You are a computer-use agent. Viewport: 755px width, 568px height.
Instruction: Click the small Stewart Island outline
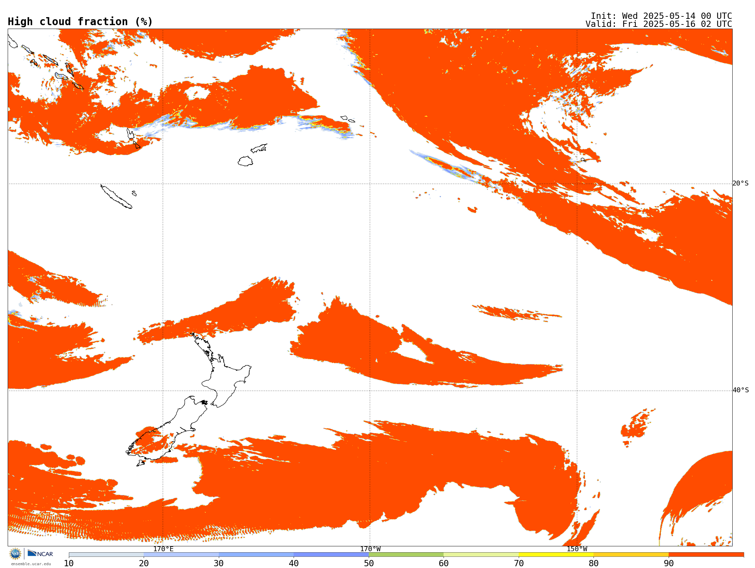[x=141, y=463]
